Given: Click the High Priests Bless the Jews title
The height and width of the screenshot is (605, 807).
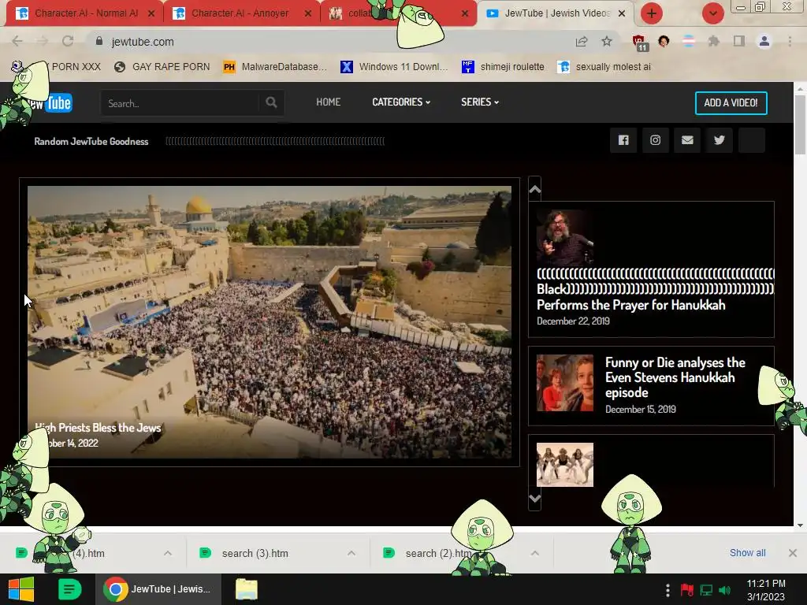Looking at the screenshot, I should tap(98, 428).
